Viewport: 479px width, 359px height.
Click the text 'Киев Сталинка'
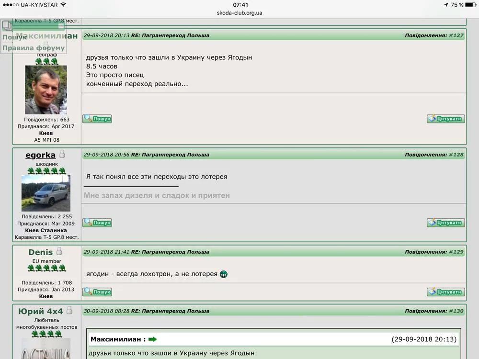coord(46,230)
